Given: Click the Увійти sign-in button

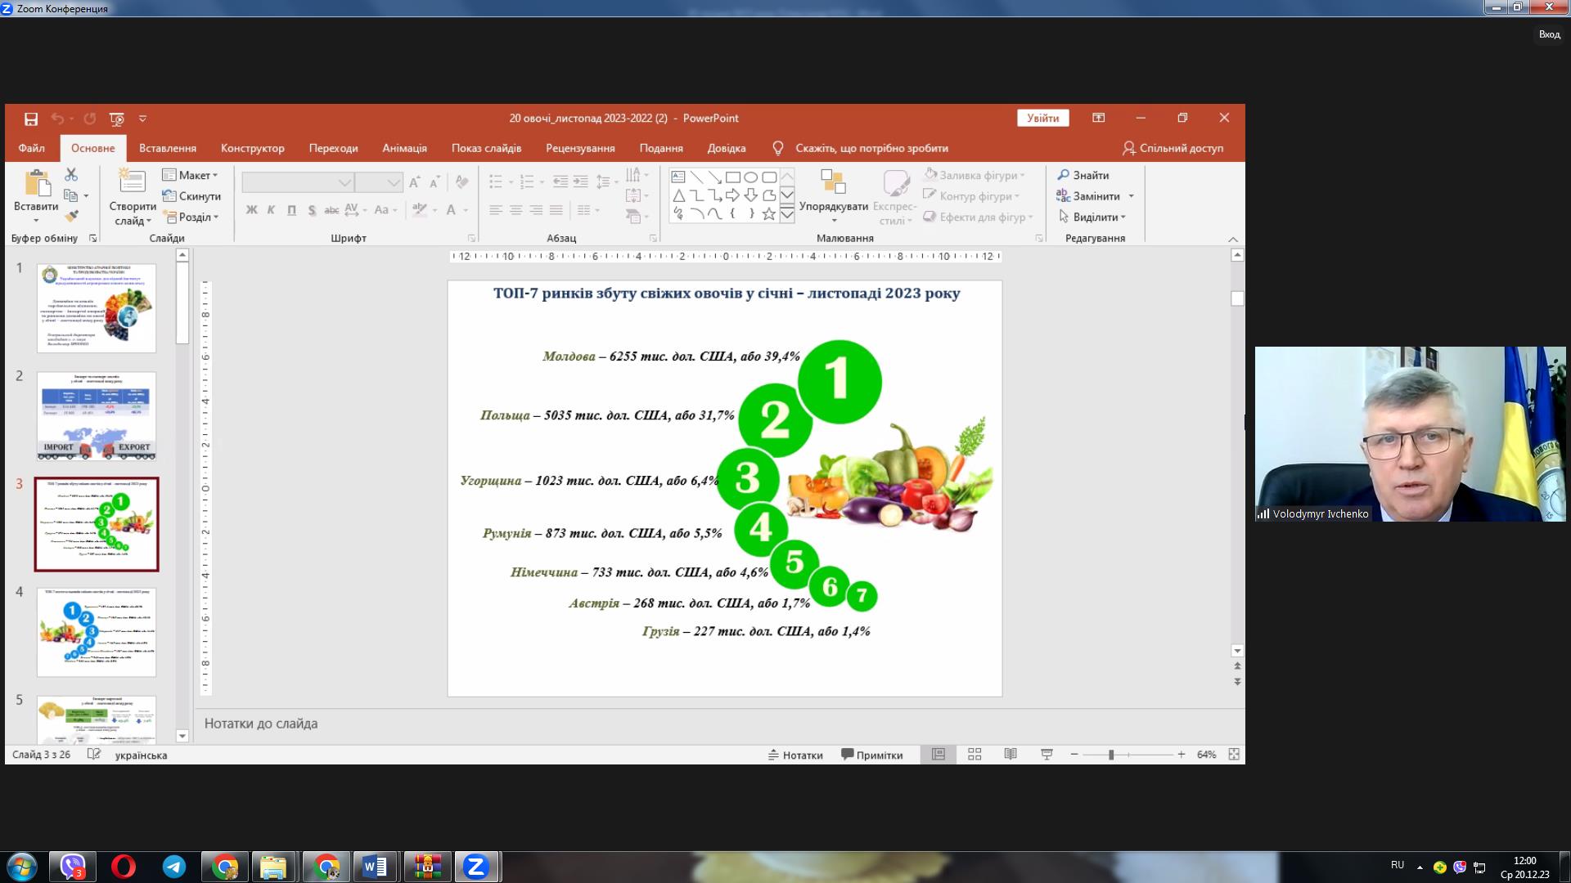Looking at the screenshot, I should 1042,119.
